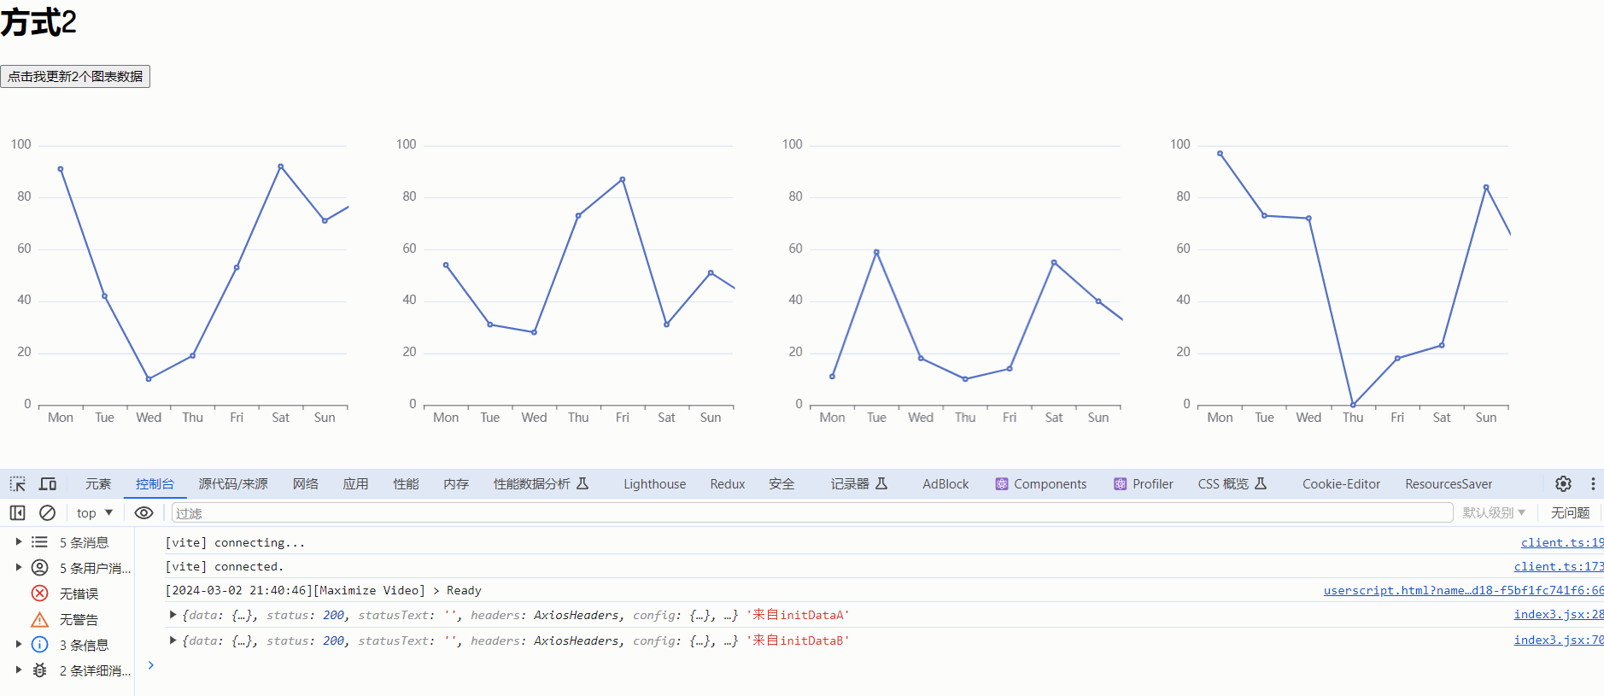Viewport: 1604px width, 696px height.
Task: Open the index3.jsx:70 source link
Action: coord(1559,640)
